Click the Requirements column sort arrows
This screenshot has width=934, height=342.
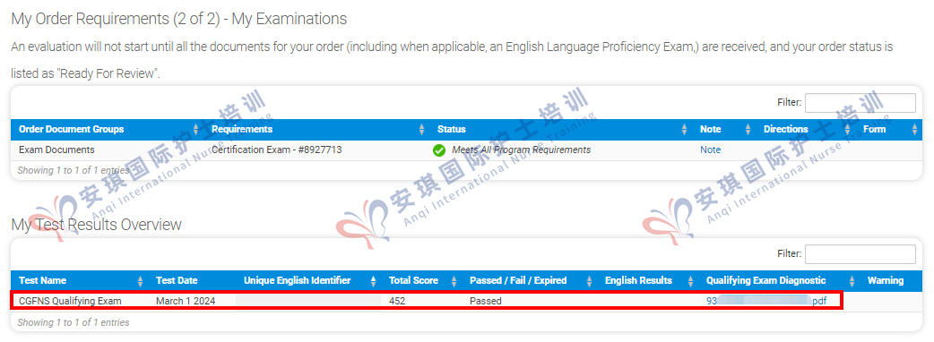pyautogui.click(x=421, y=130)
